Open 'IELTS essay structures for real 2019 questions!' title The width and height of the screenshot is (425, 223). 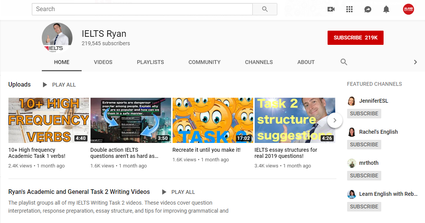(286, 153)
